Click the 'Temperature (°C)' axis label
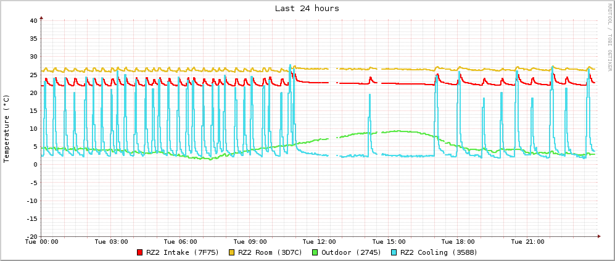 (6, 128)
